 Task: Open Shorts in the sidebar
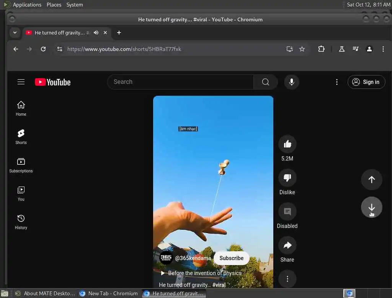21,137
